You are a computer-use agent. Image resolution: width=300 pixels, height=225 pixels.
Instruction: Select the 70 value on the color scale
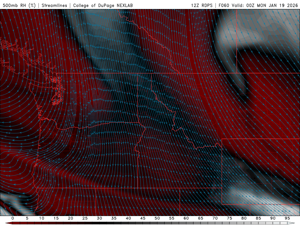pyautogui.click(x=215, y=218)
